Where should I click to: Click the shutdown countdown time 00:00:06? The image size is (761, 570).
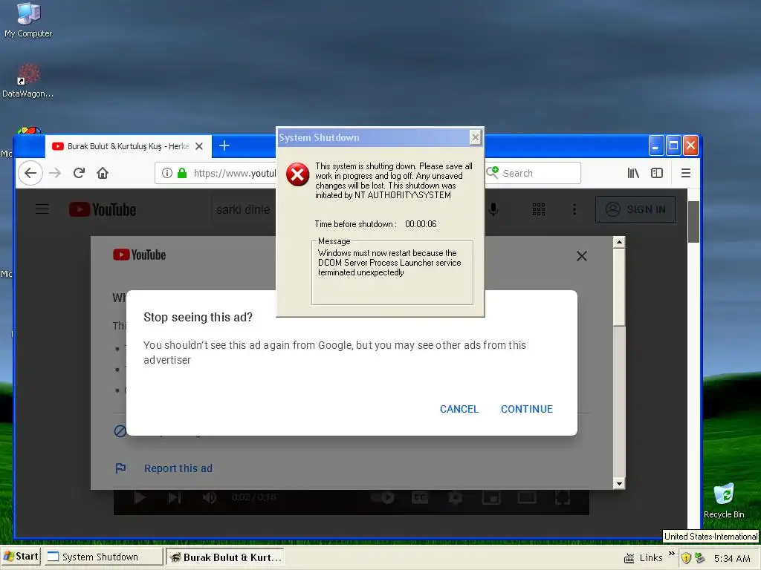pos(421,224)
